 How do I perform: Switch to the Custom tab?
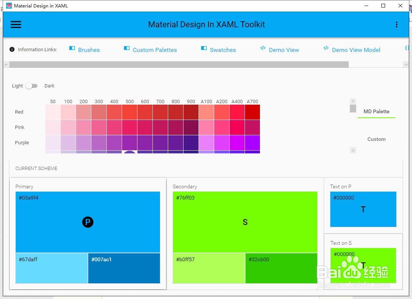(x=376, y=139)
